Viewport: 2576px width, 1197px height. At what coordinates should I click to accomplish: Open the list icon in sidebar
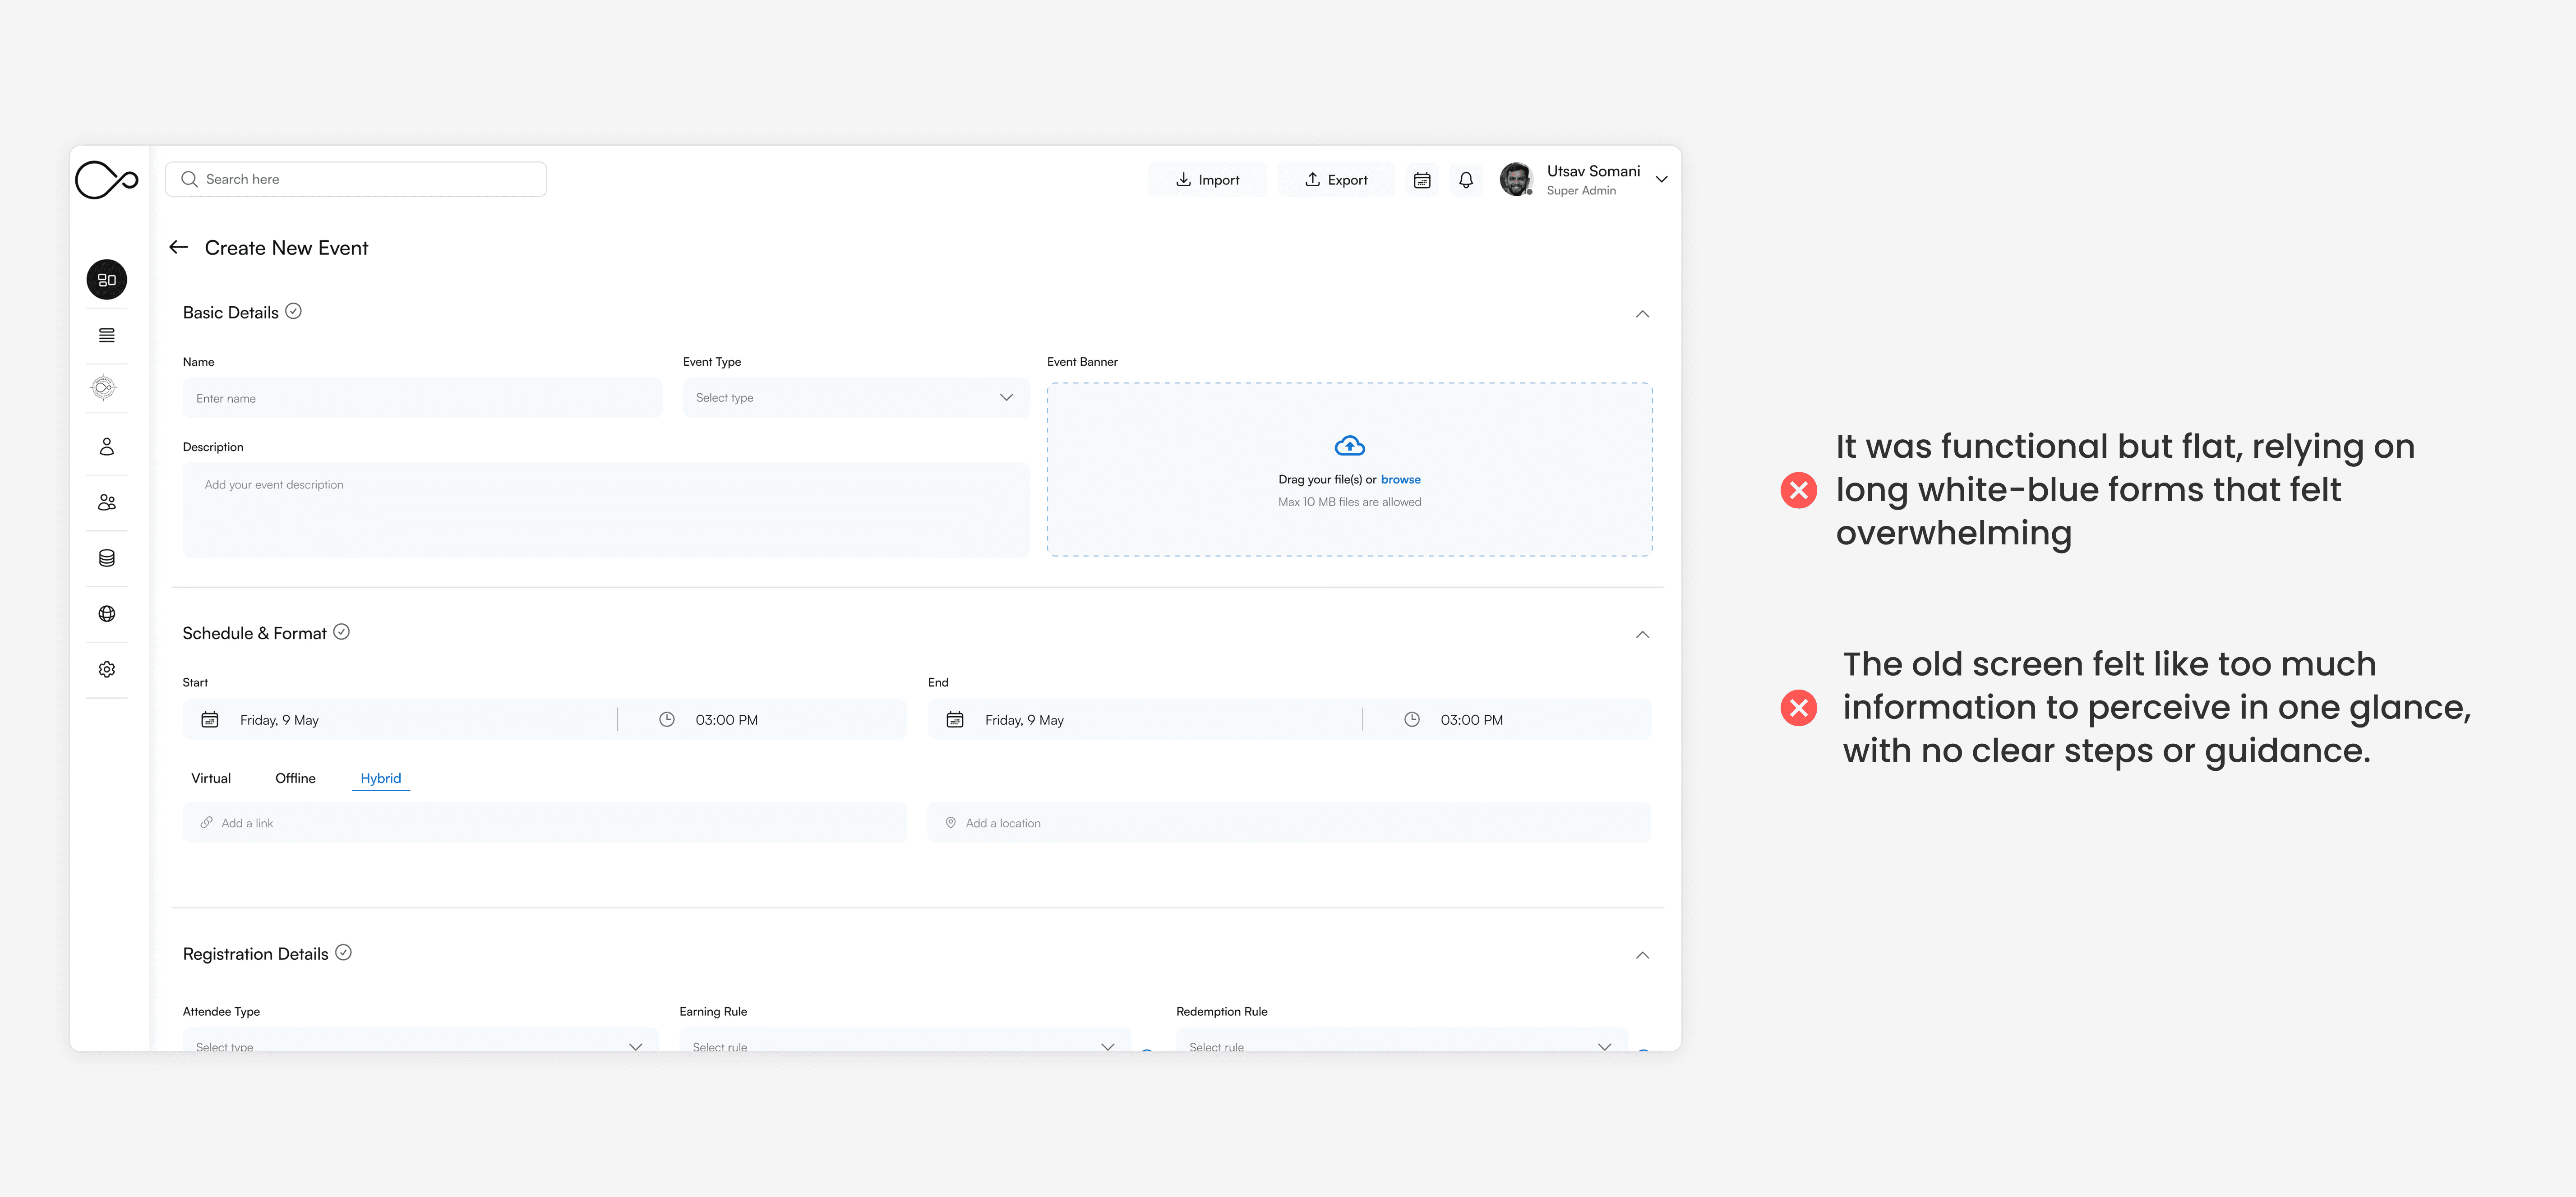pyautogui.click(x=107, y=335)
